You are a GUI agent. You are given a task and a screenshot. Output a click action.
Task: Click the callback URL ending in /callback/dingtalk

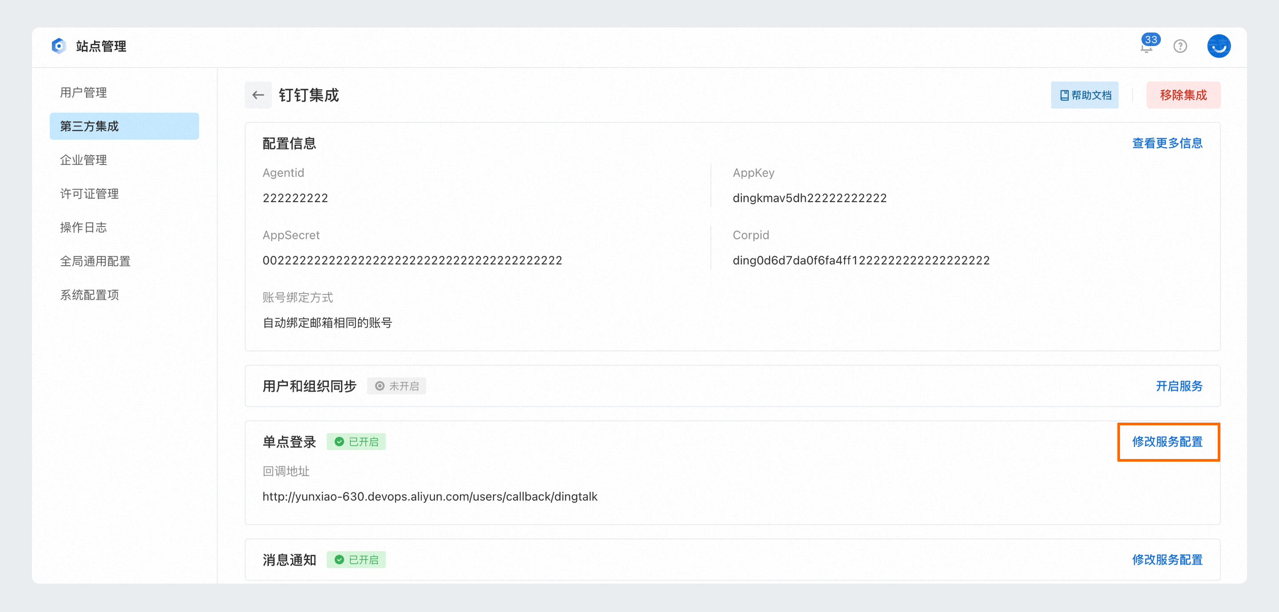[430, 496]
